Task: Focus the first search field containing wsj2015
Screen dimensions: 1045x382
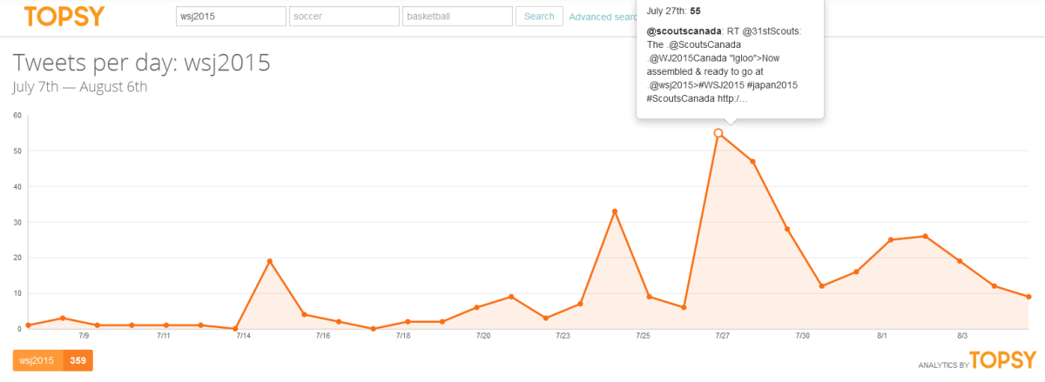Action: 231,17
